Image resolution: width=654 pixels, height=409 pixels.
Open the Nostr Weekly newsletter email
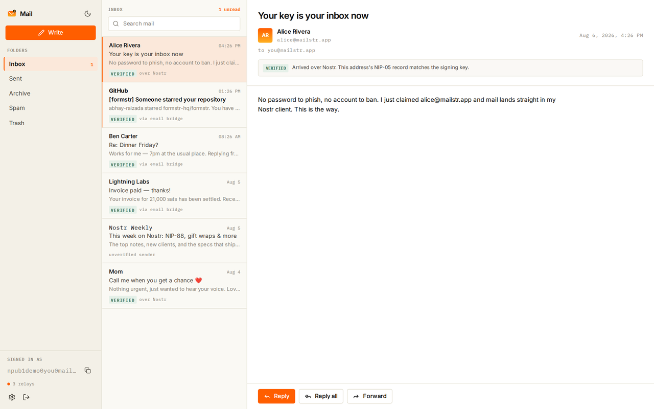[174, 241]
